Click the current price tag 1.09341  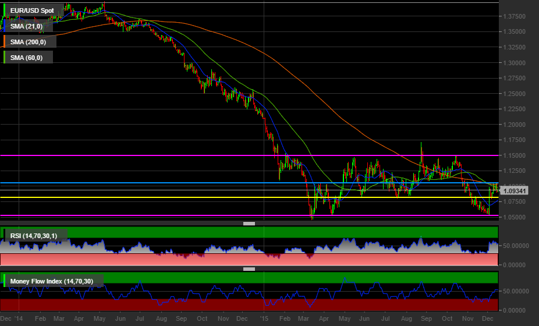pos(515,191)
